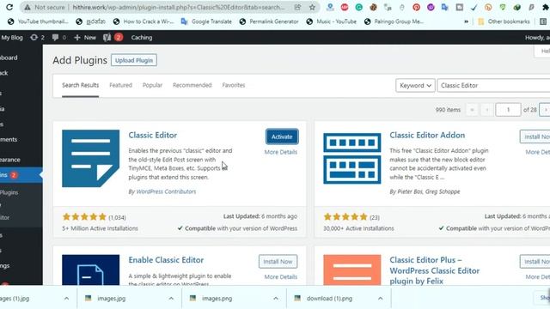Open the Classic Editor plugin title link

(x=153, y=136)
